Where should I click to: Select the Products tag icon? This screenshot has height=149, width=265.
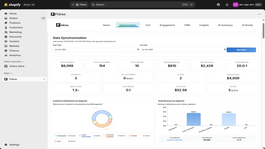coord(6,23)
